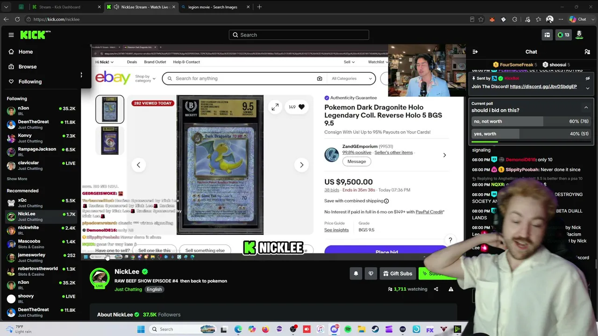Open robertovstheworld channel in Recommended

[x=41, y=271]
